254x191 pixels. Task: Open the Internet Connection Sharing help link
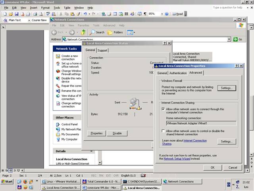point(195,140)
